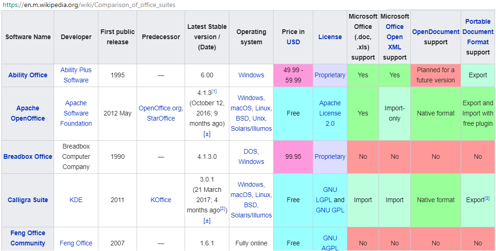Click footnote reference [1] beside version 4.1.3
The image size is (496, 251).
tap(214, 91)
